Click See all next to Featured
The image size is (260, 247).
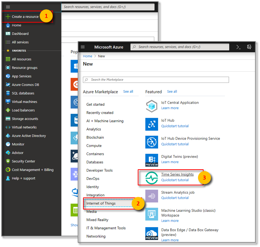172,91
